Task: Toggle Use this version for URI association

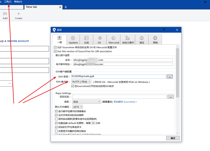Action: (x=55, y=51)
